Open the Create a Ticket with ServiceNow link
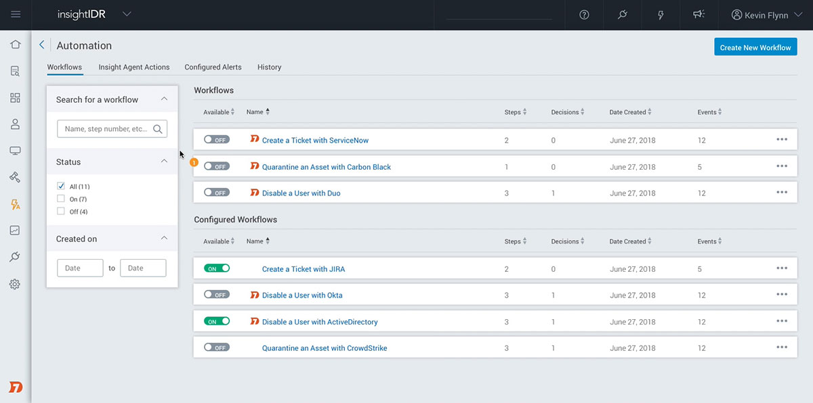813x403 pixels. click(x=315, y=140)
